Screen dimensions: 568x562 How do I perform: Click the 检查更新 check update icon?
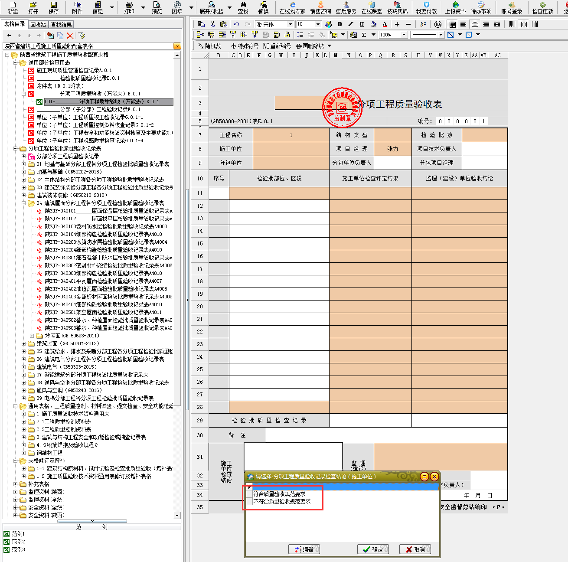click(x=542, y=7)
